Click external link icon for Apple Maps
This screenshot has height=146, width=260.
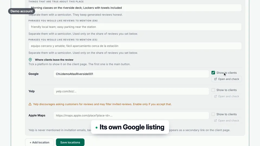point(215,121)
